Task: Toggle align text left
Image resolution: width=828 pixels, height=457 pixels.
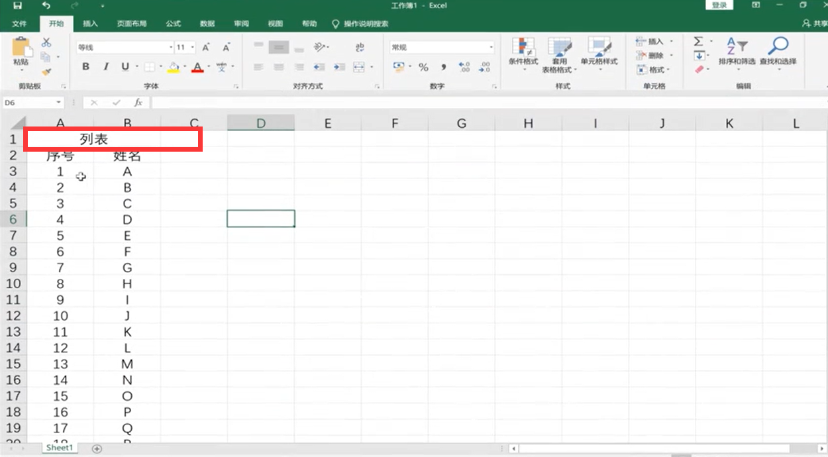Action: [x=258, y=67]
